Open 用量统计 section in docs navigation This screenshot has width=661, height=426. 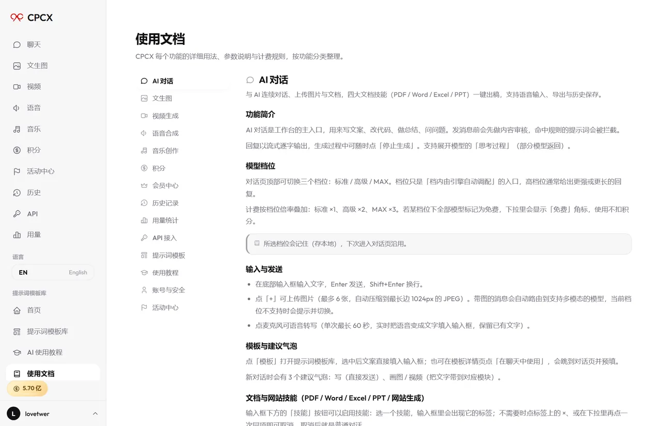click(x=183, y=220)
